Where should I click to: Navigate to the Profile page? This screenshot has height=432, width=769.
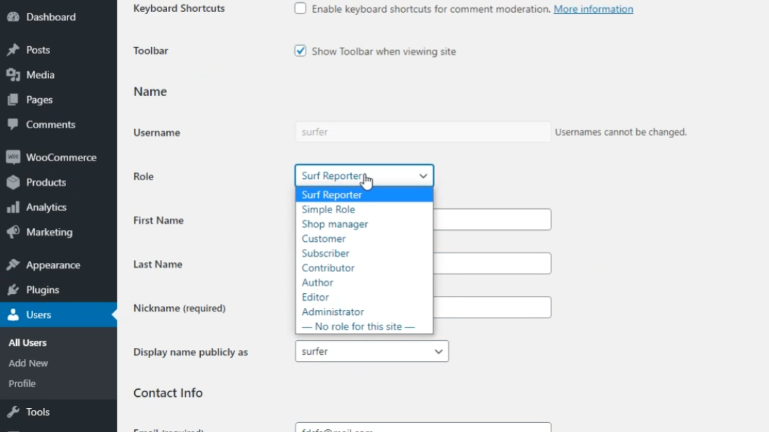click(x=22, y=384)
